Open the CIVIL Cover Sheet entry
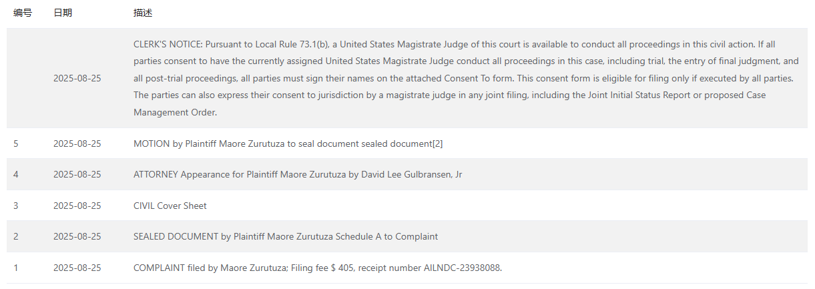This screenshot has width=815, height=289. click(170, 206)
